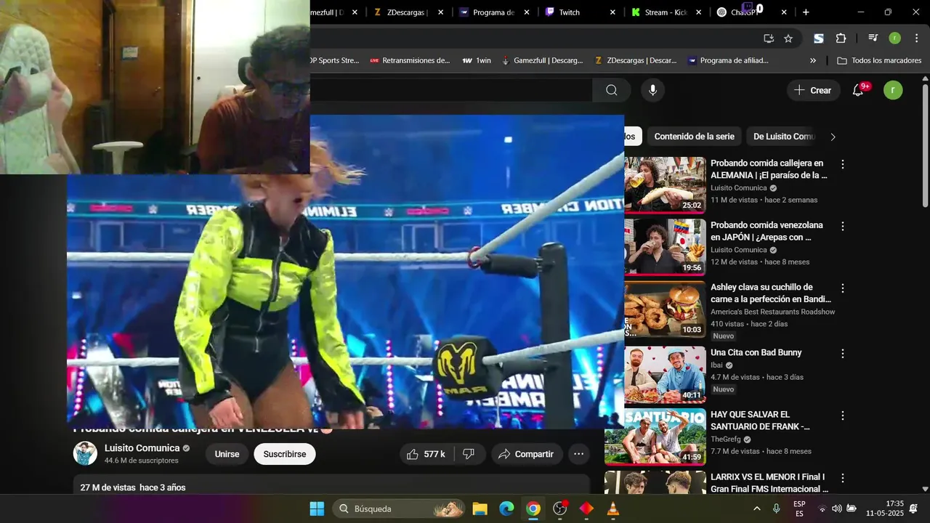930x523 pixels.
Task: Open Una Cita con Bad Bunny video
Action: [756, 352]
